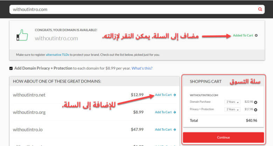Click the green thumbs-up icon
273x146 pixels.
coord(22,35)
